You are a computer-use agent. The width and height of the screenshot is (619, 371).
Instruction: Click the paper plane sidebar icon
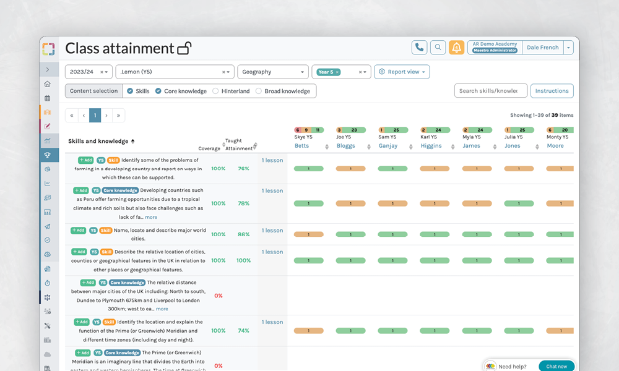48,226
